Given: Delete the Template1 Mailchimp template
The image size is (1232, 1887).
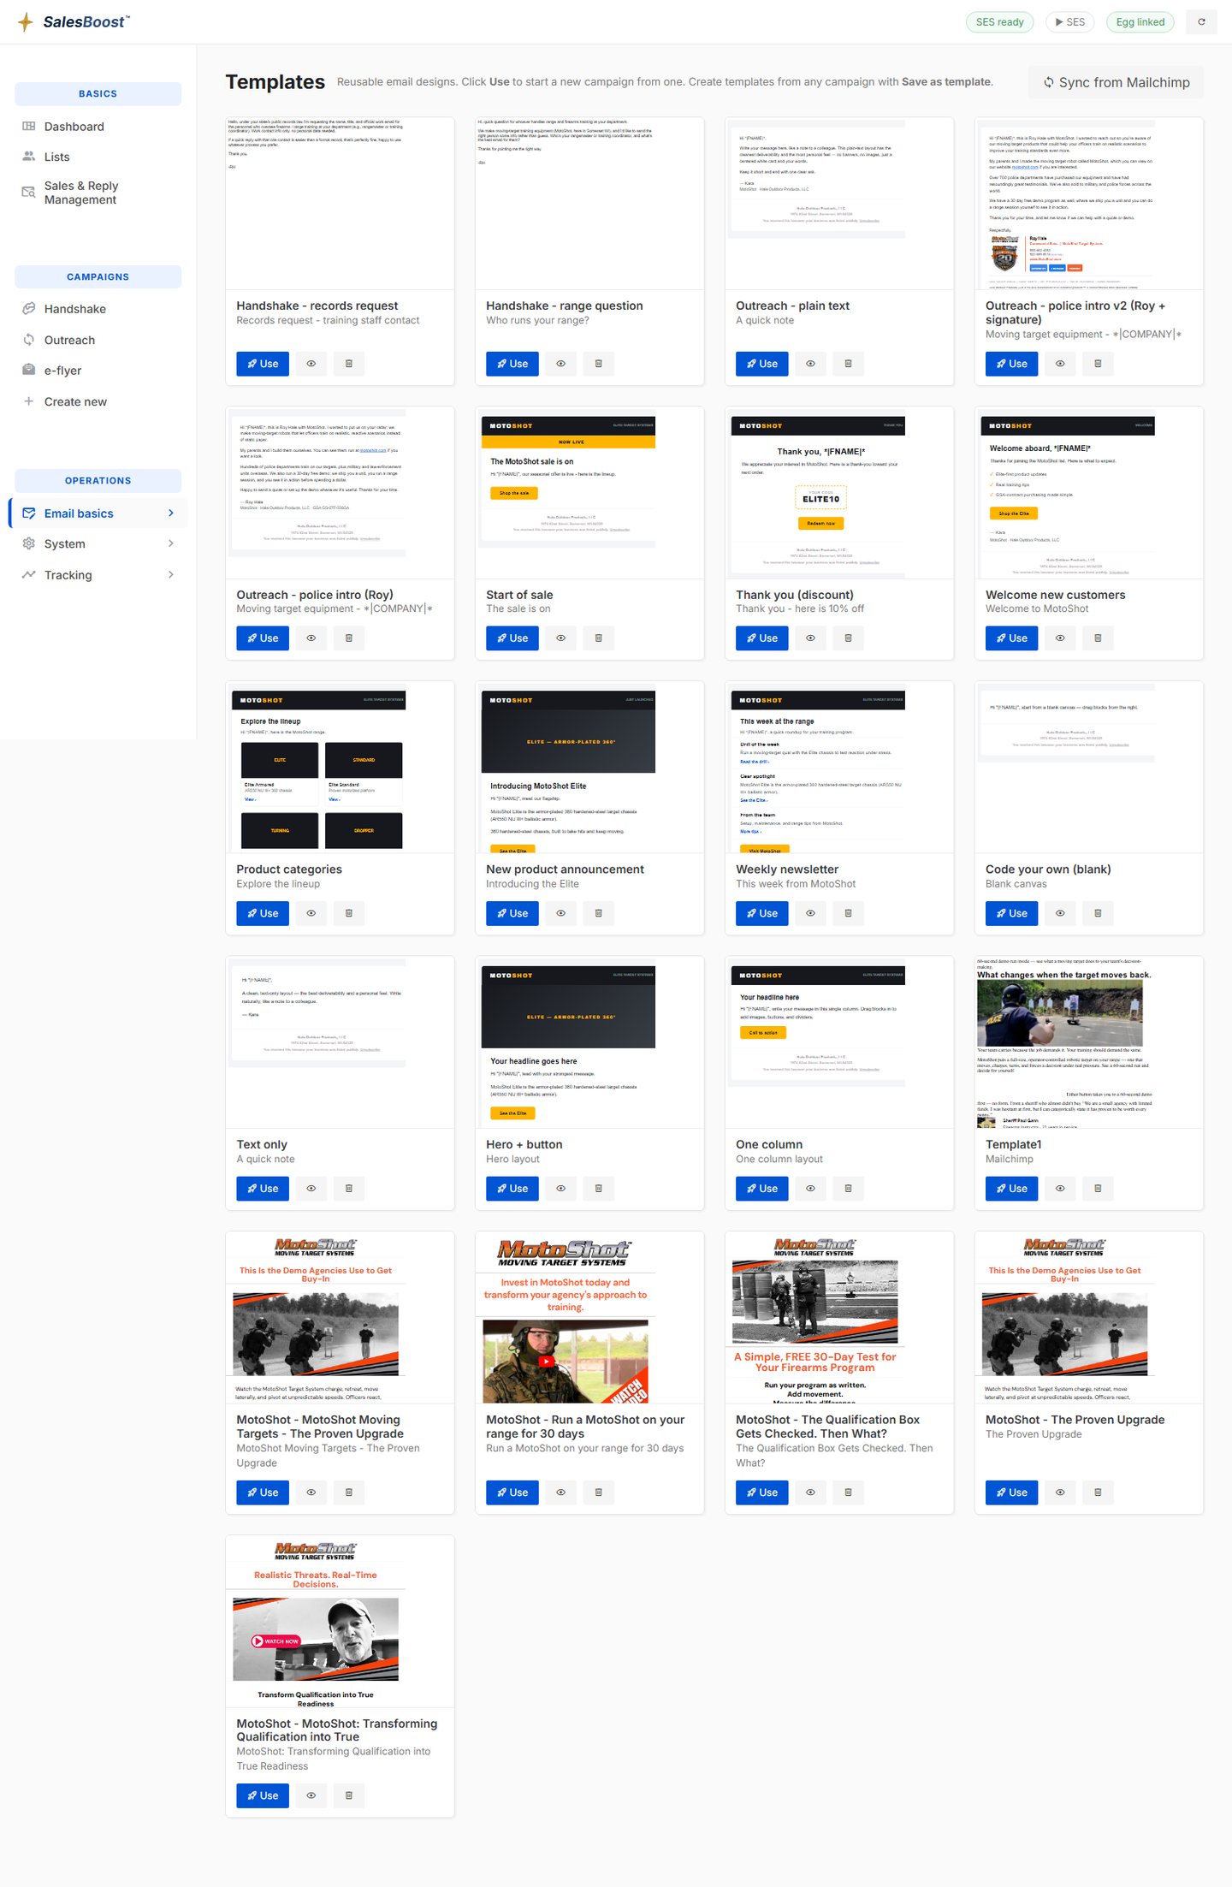Looking at the screenshot, I should [1099, 1189].
